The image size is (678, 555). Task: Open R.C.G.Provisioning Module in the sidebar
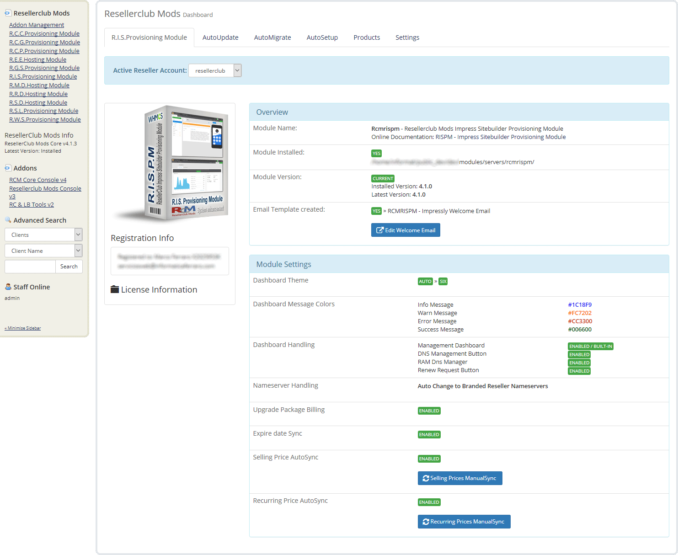pyautogui.click(x=44, y=43)
